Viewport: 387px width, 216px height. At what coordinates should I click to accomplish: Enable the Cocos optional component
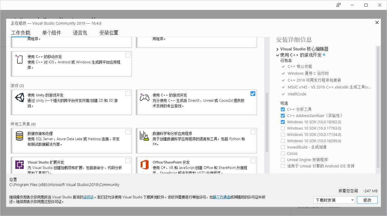[x=283, y=154]
